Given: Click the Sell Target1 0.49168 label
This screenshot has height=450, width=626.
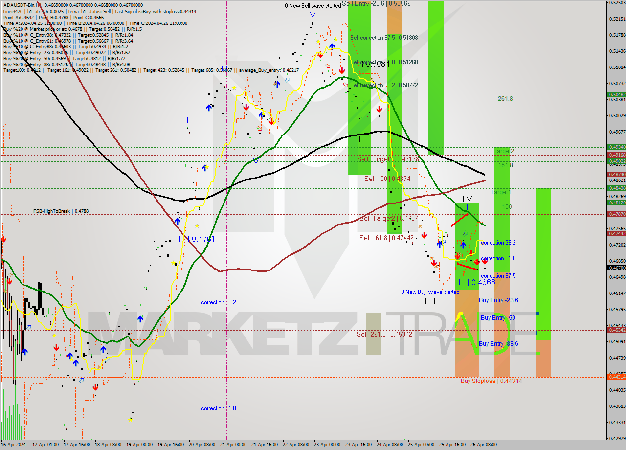Looking at the screenshot, I should click(388, 159).
